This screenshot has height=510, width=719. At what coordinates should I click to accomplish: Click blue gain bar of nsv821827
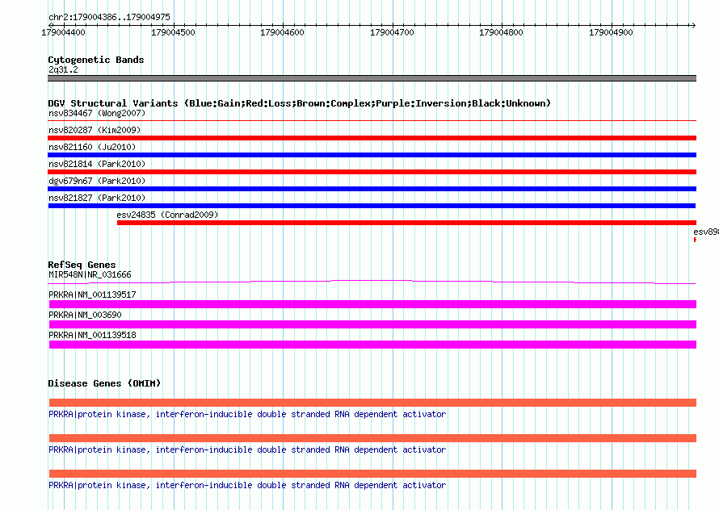[372, 206]
